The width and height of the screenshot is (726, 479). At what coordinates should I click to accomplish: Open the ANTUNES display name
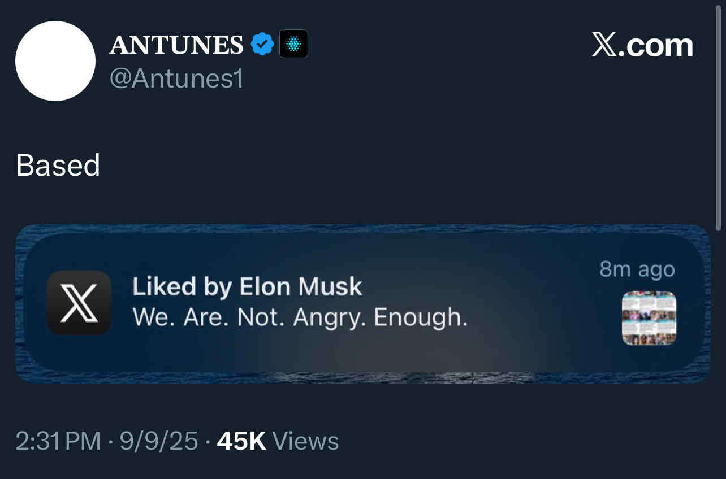pyautogui.click(x=176, y=45)
